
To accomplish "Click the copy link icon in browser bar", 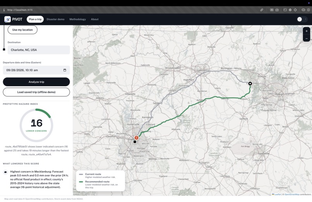I will pyautogui.click(x=262, y=10).
